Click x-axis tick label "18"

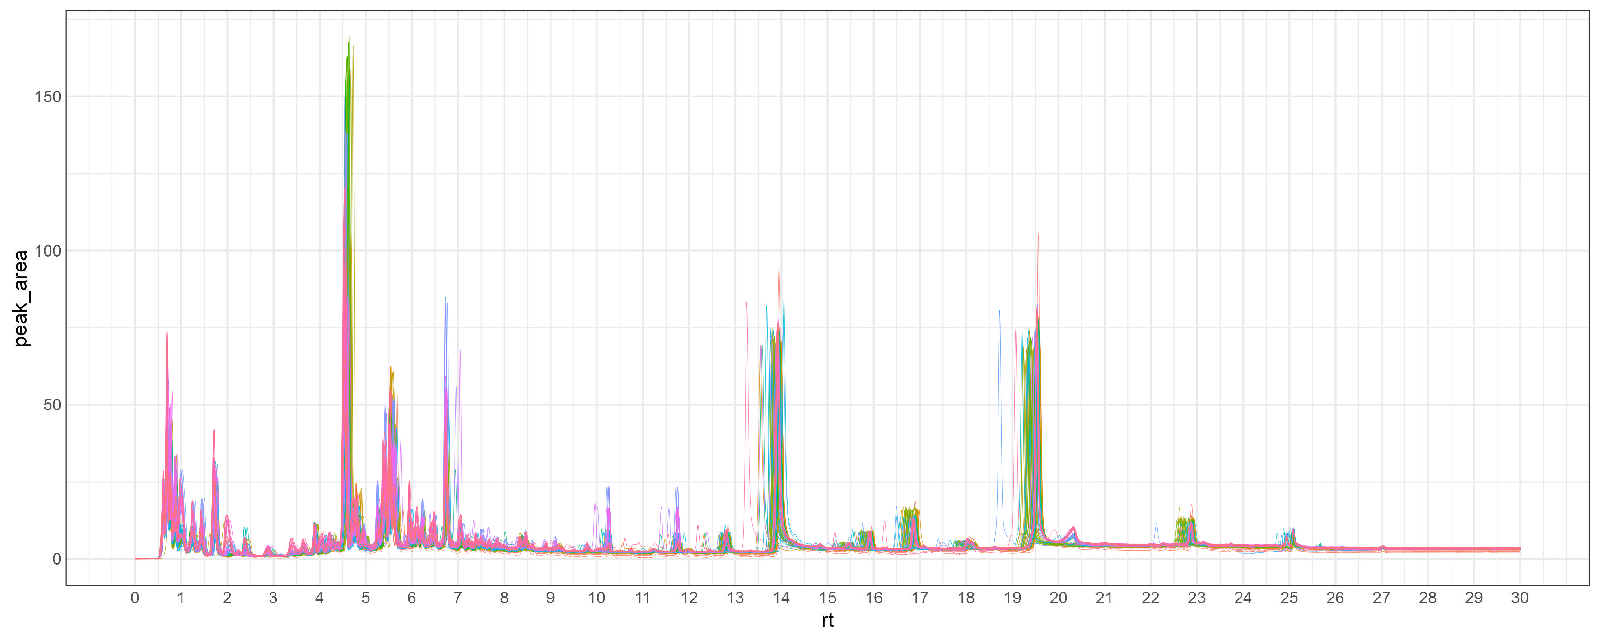[x=966, y=598]
